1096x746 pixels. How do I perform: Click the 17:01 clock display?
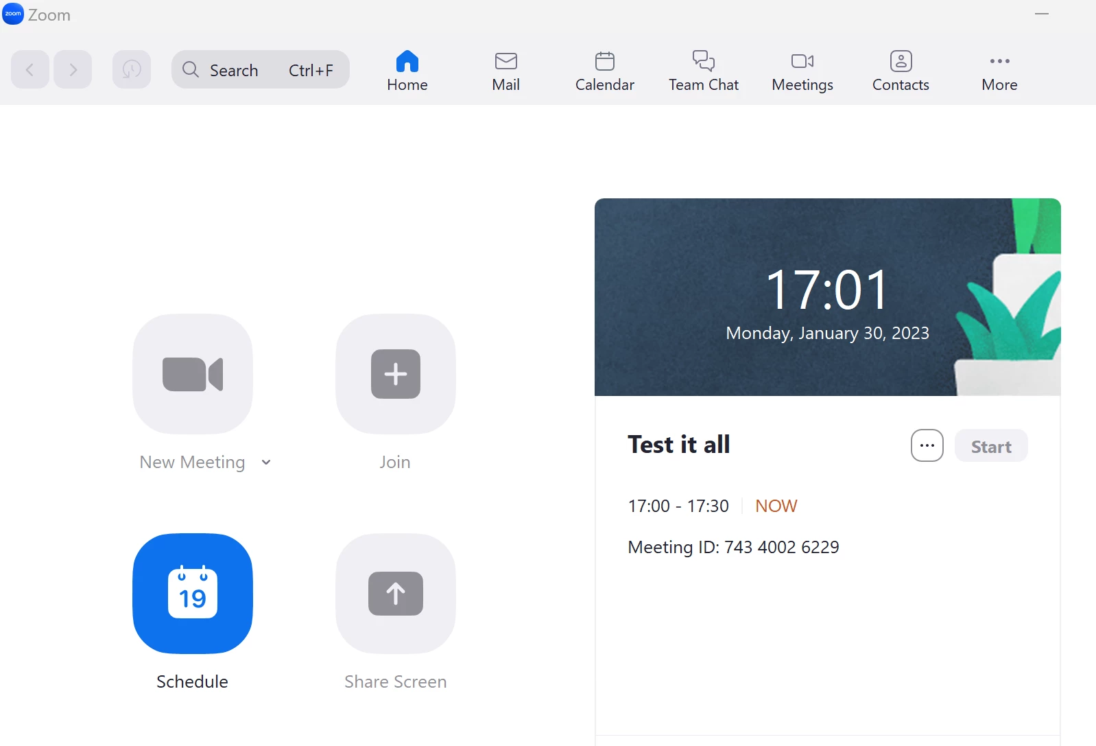click(x=827, y=290)
